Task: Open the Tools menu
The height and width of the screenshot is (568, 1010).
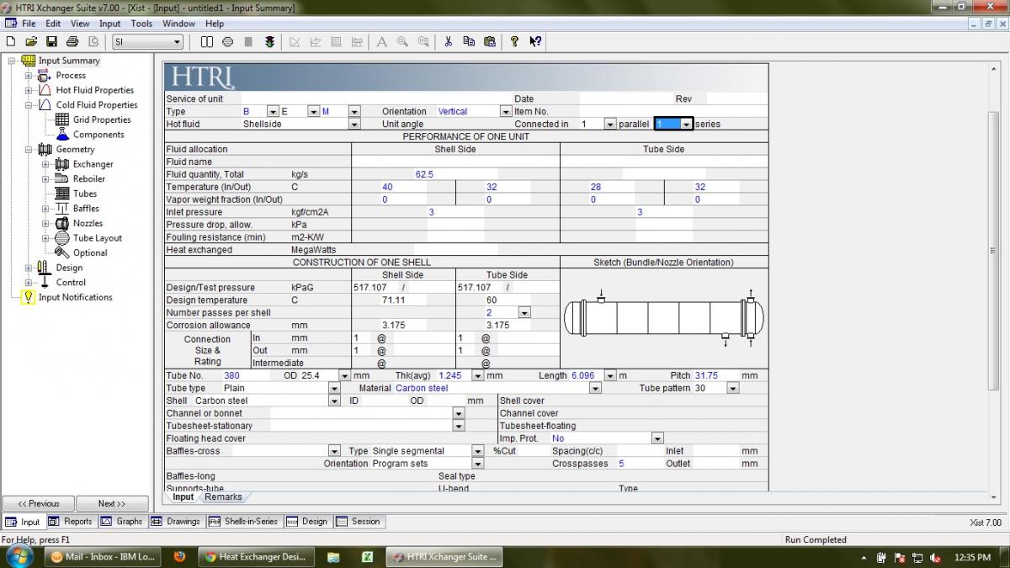Action: pyautogui.click(x=142, y=24)
